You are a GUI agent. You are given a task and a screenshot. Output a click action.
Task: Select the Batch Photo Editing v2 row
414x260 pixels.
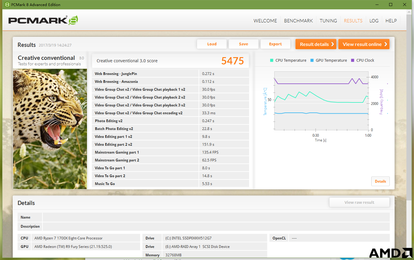(170, 129)
